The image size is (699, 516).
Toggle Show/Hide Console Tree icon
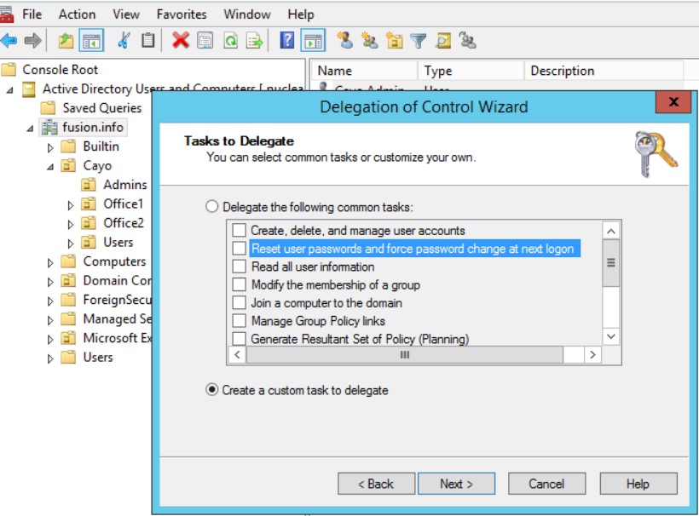91,41
